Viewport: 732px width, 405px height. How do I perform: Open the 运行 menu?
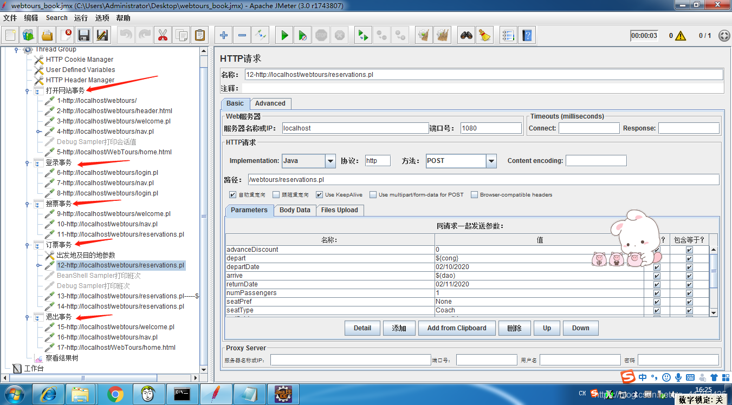click(x=81, y=18)
